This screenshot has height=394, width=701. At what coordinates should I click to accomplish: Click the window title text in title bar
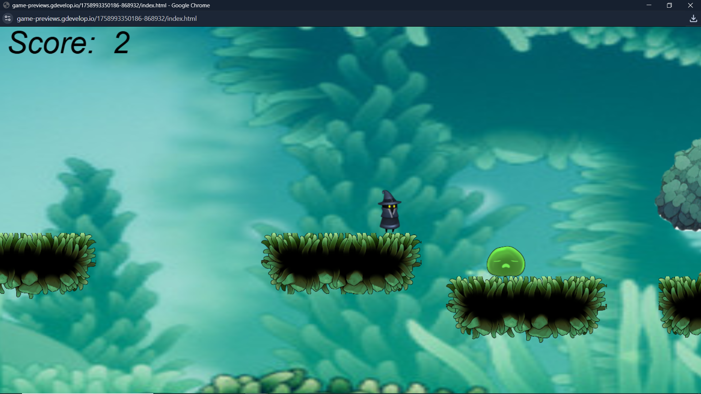tap(111, 5)
